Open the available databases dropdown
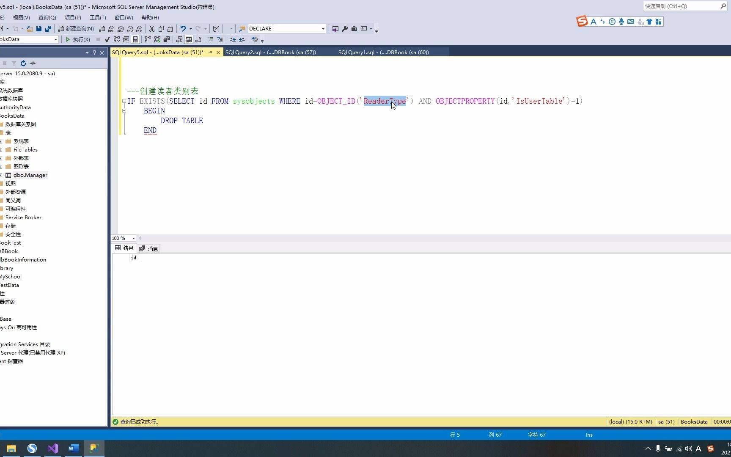Viewport: 731px width, 457px height. tap(55, 39)
